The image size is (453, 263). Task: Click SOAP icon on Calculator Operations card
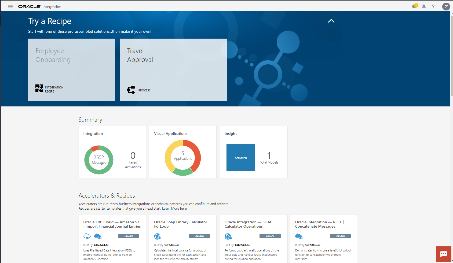228,236
